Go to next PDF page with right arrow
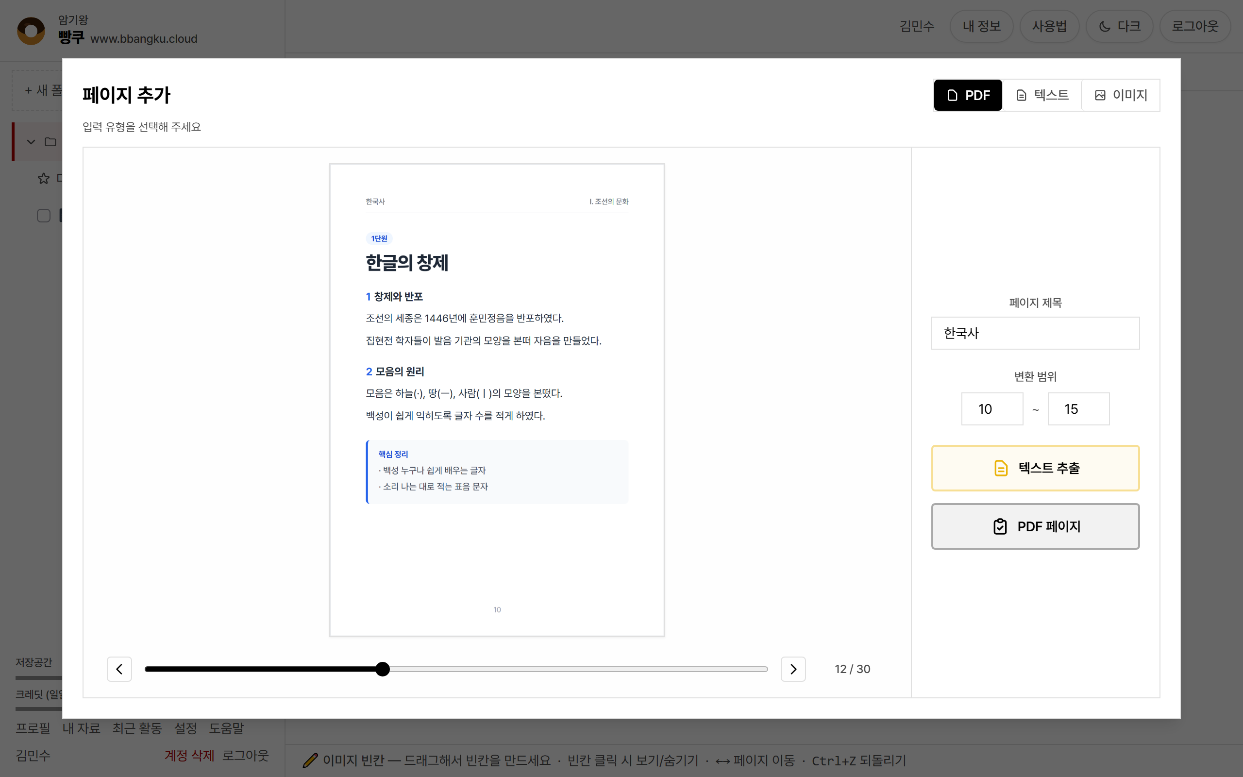The height and width of the screenshot is (777, 1243). tap(793, 669)
